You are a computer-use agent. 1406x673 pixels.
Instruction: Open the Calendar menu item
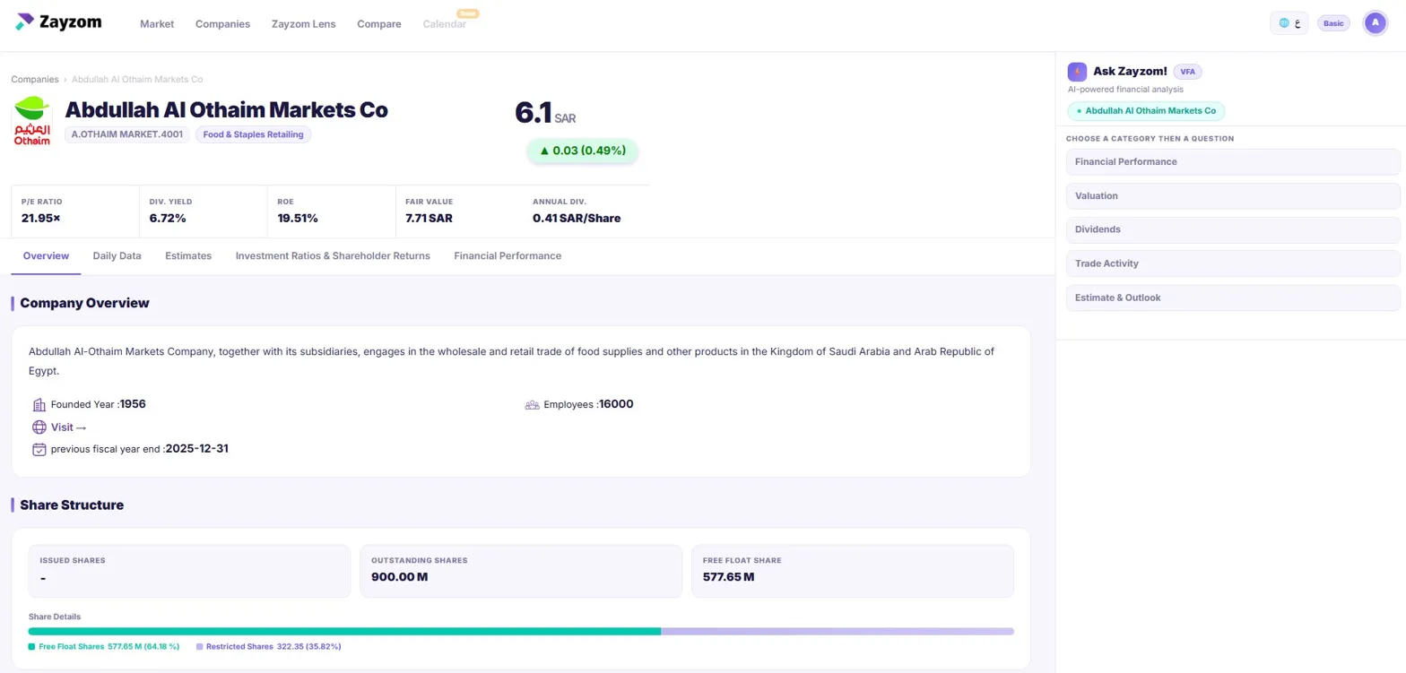click(445, 24)
